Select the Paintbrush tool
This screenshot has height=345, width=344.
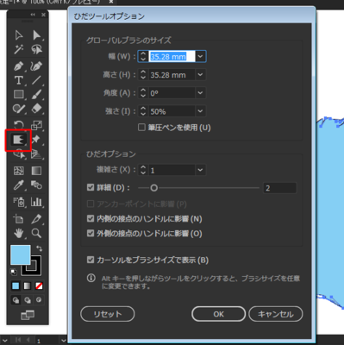click(x=36, y=94)
